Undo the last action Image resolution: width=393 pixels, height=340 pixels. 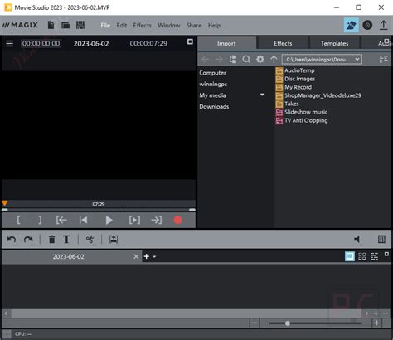click(12, 240)
